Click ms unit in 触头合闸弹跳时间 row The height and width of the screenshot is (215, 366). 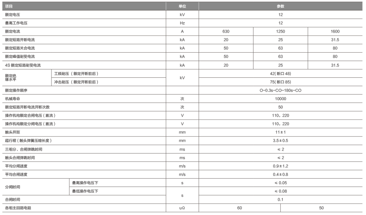coord(182,158)
